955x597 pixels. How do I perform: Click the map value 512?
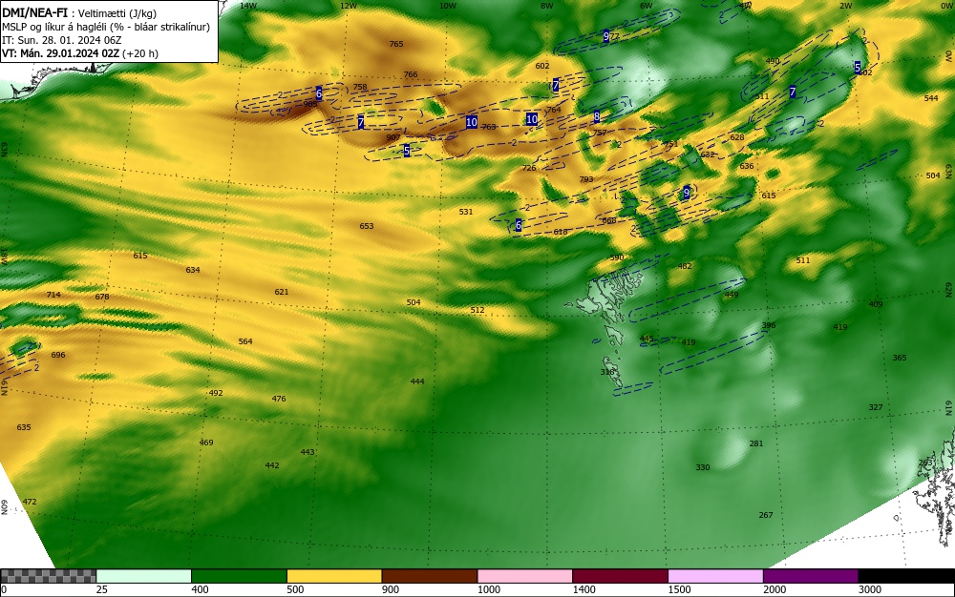[477, 310]
